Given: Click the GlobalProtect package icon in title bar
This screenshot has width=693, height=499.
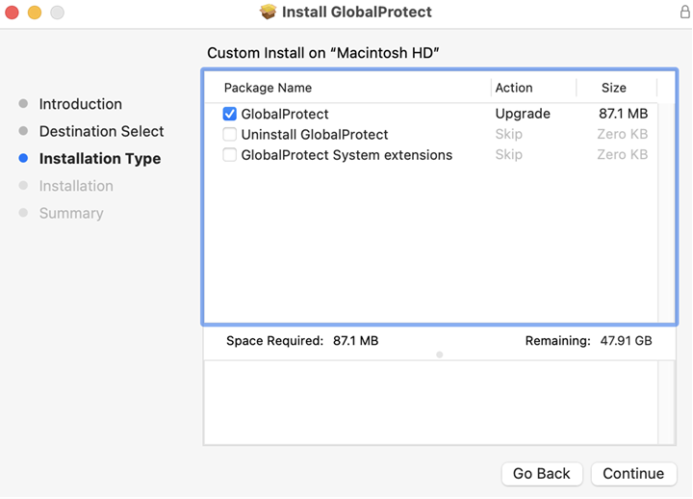Looking at the screenshot, I should [x=269, y=13].
